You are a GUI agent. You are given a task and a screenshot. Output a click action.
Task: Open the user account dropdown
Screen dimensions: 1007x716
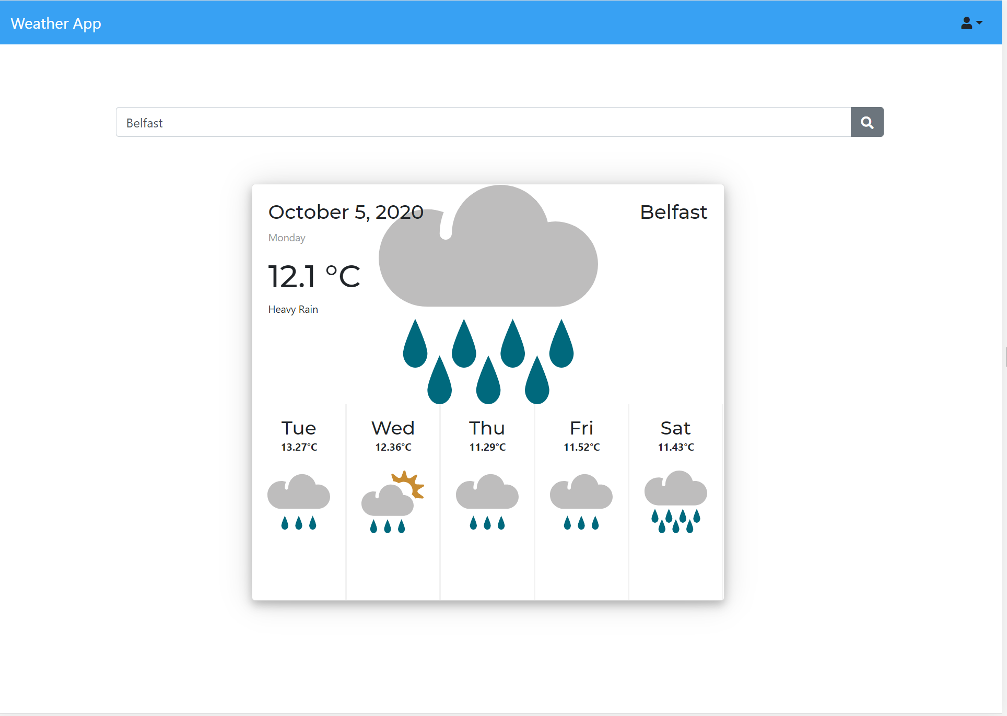(971, 23)
